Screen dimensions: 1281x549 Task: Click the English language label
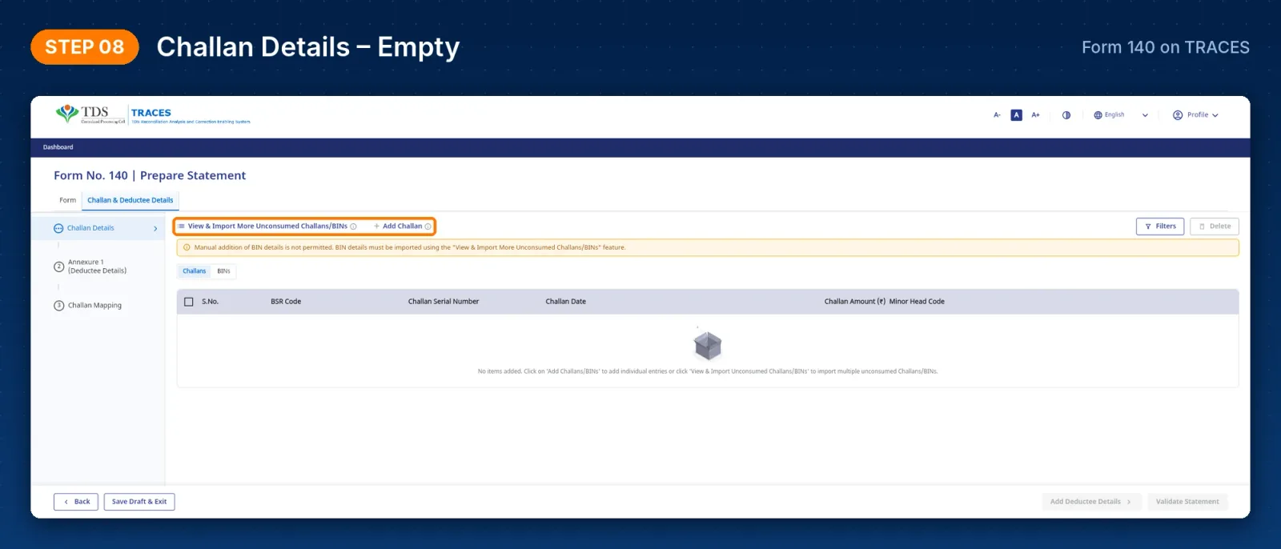[1114, 115]
